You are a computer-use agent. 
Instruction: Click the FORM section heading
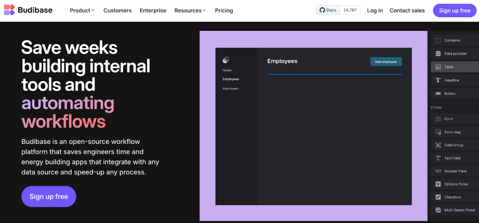click(436, 108)
